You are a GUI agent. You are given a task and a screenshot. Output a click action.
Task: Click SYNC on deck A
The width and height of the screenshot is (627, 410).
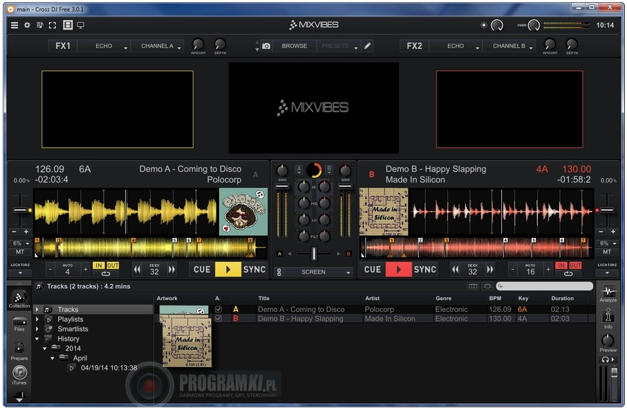pos(254,270)
